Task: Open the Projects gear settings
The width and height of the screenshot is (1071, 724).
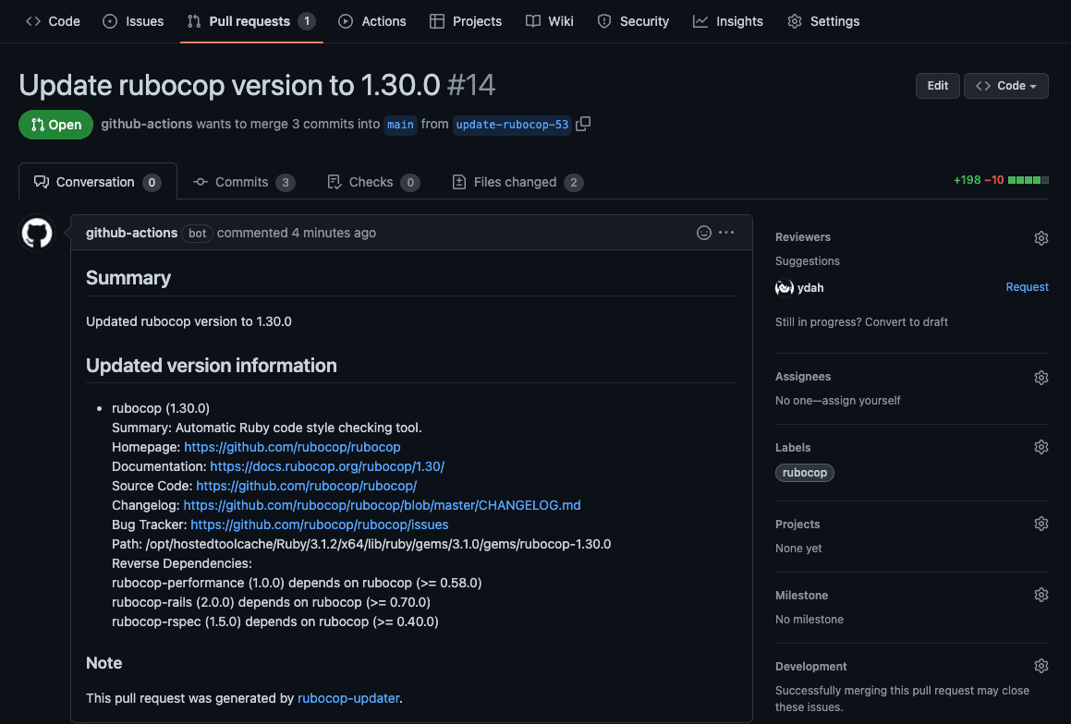Action: 1041,525
